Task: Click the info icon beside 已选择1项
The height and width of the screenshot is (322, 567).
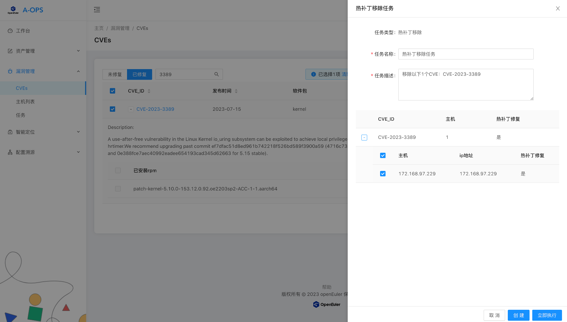Action: click(x=313, y=74)
